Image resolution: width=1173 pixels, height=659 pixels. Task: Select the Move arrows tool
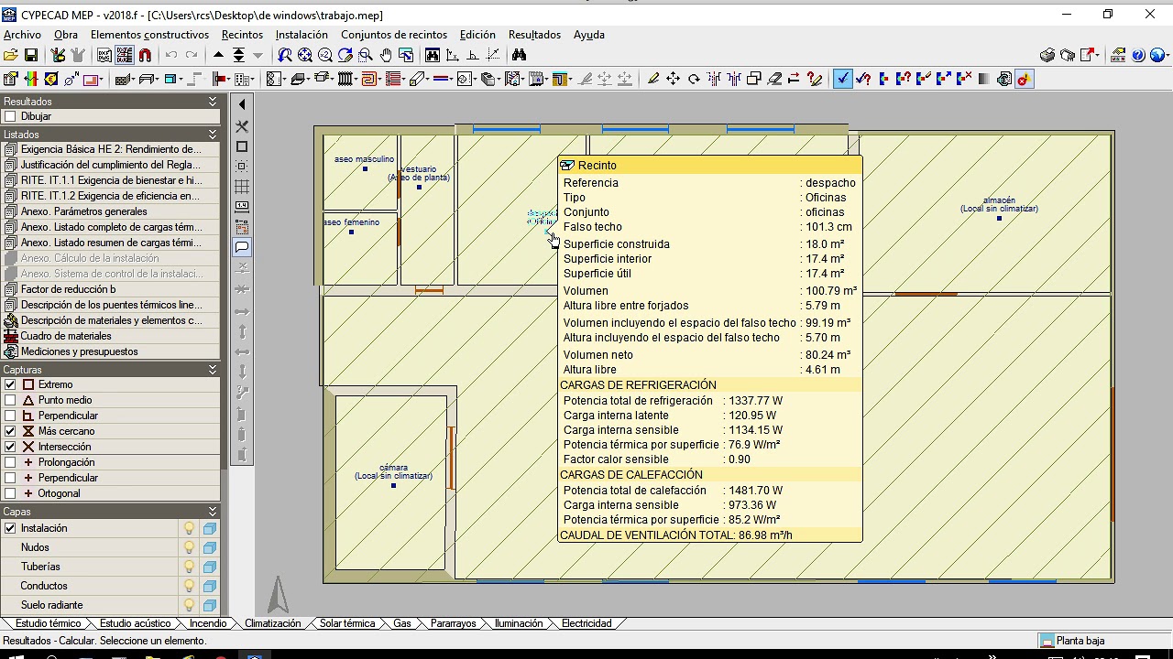click(x=673, y=80)
